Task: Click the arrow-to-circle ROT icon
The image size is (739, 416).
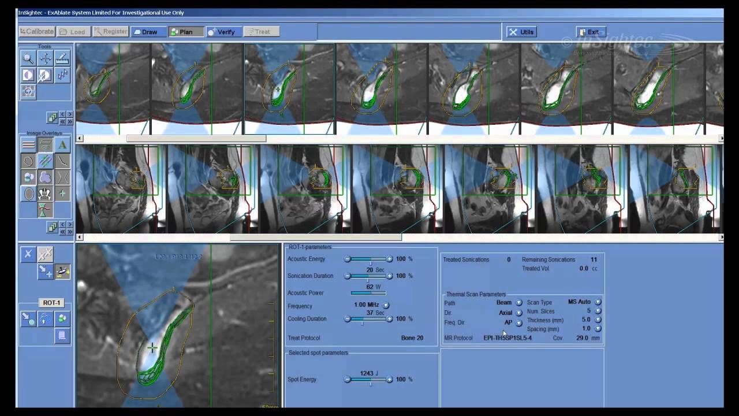Action: [28, 318]
